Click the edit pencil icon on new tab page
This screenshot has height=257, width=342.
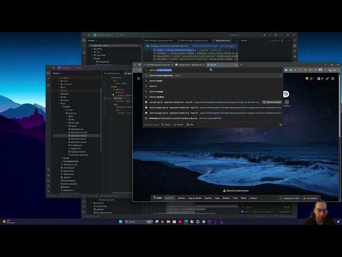pos(327,79)
